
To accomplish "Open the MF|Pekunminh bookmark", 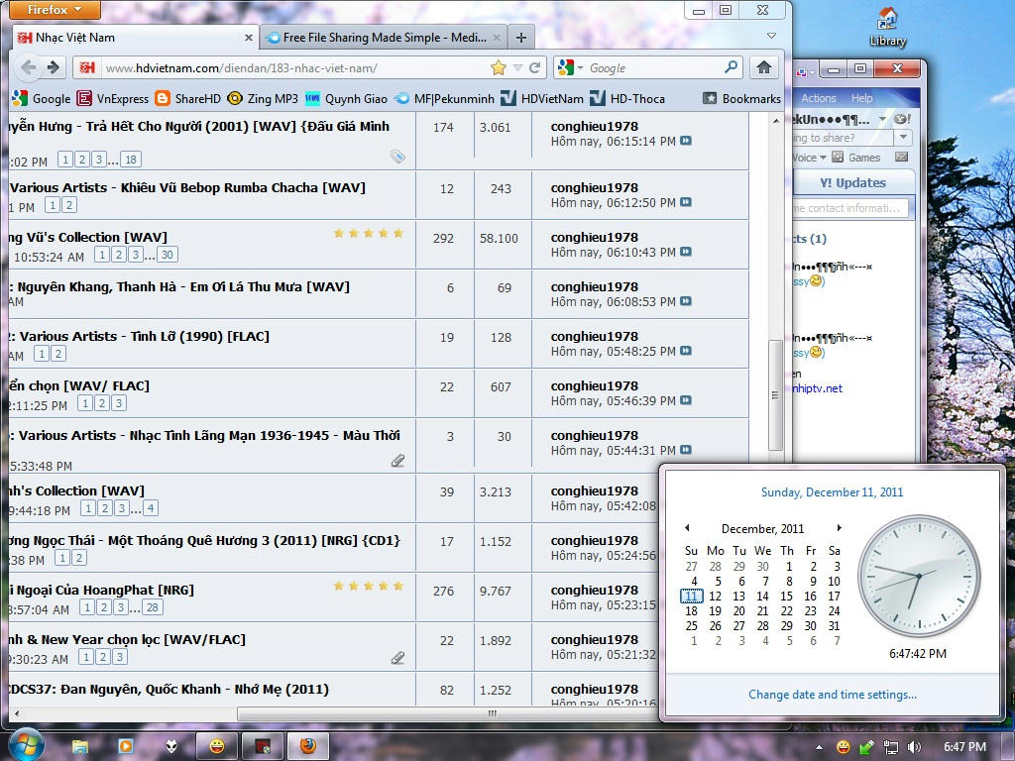I will [444, 98].
